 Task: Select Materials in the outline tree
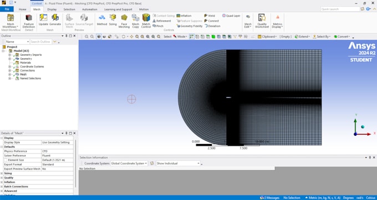coord(26,63)
